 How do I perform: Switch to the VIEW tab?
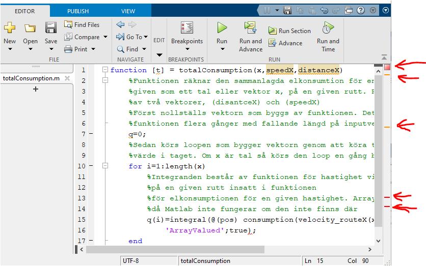[x=128, y=11]
